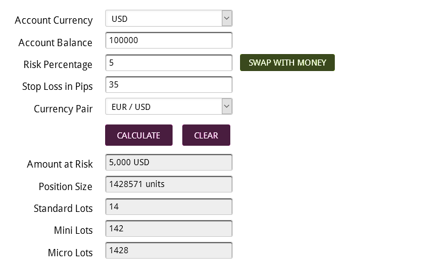The height and width of the screenshot is (269, 429).
Task: Select the Micro Lots result field
Action: tap(168, 250)
